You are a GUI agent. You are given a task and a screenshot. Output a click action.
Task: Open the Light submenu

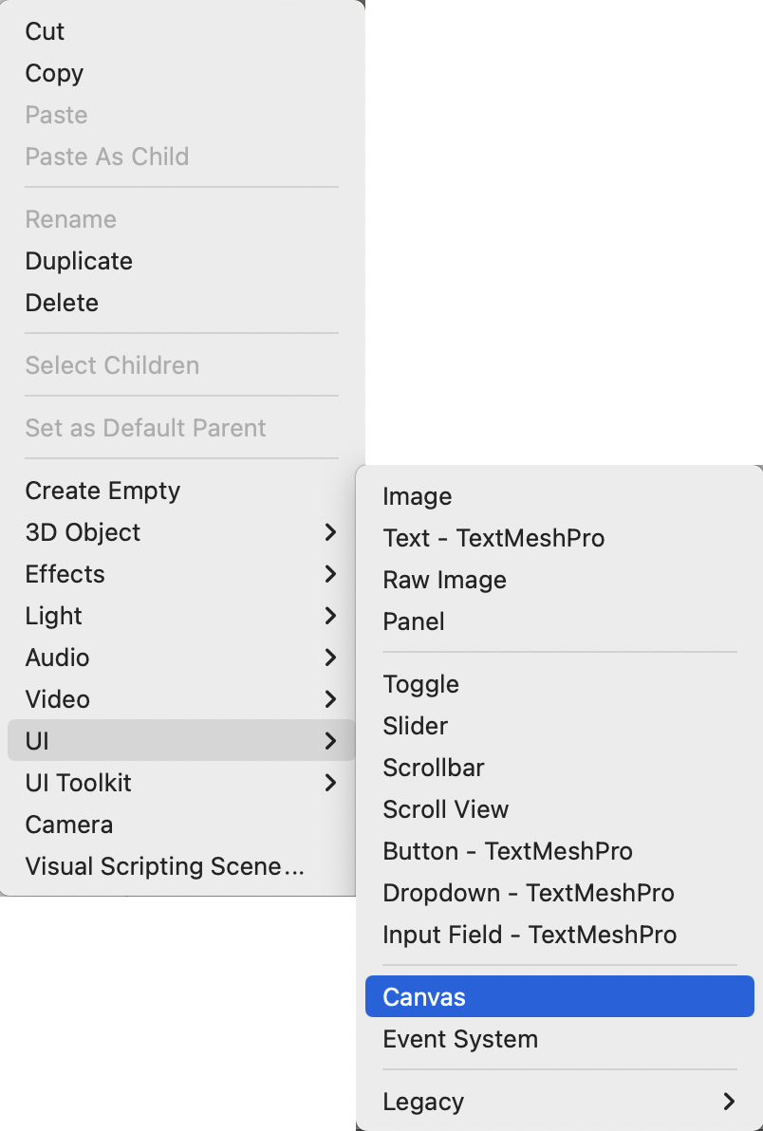(54, 616)
